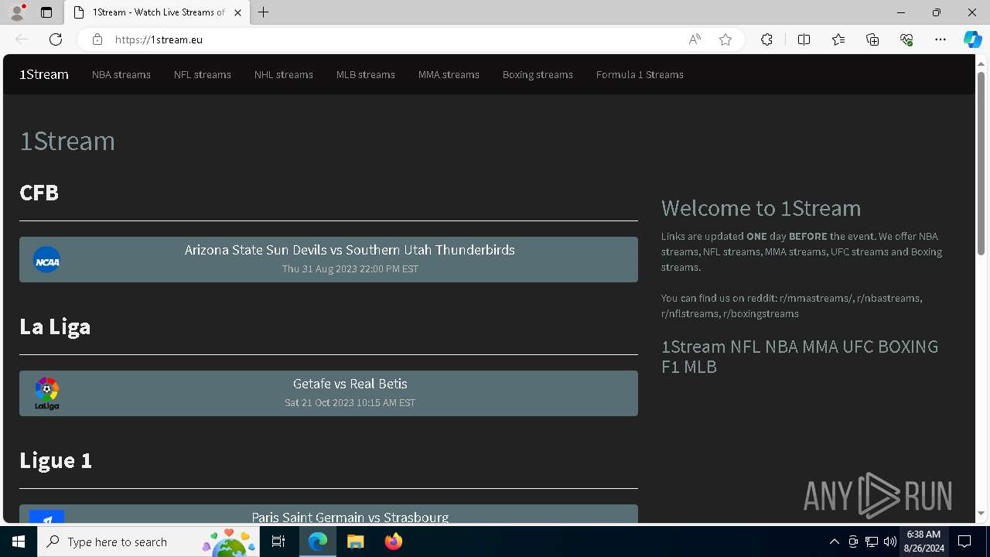Reload the current page
Image resolution: width=990 pixels, height=557 pixels.
56,39
